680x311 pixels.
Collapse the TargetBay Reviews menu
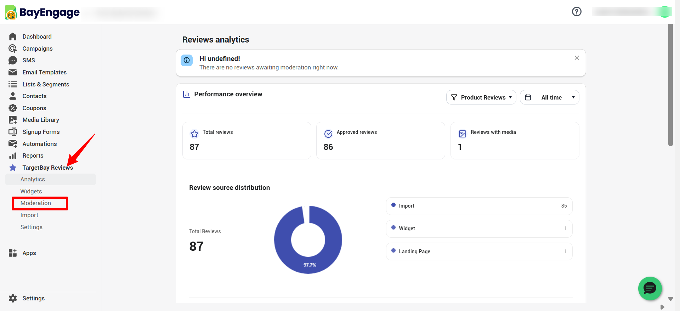coord(48,168)
